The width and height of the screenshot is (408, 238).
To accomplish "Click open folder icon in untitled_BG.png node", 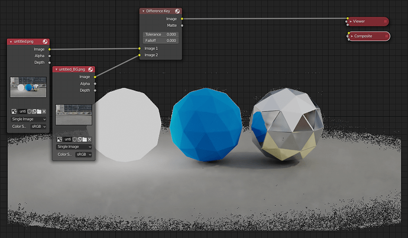I will coord(85,139).
